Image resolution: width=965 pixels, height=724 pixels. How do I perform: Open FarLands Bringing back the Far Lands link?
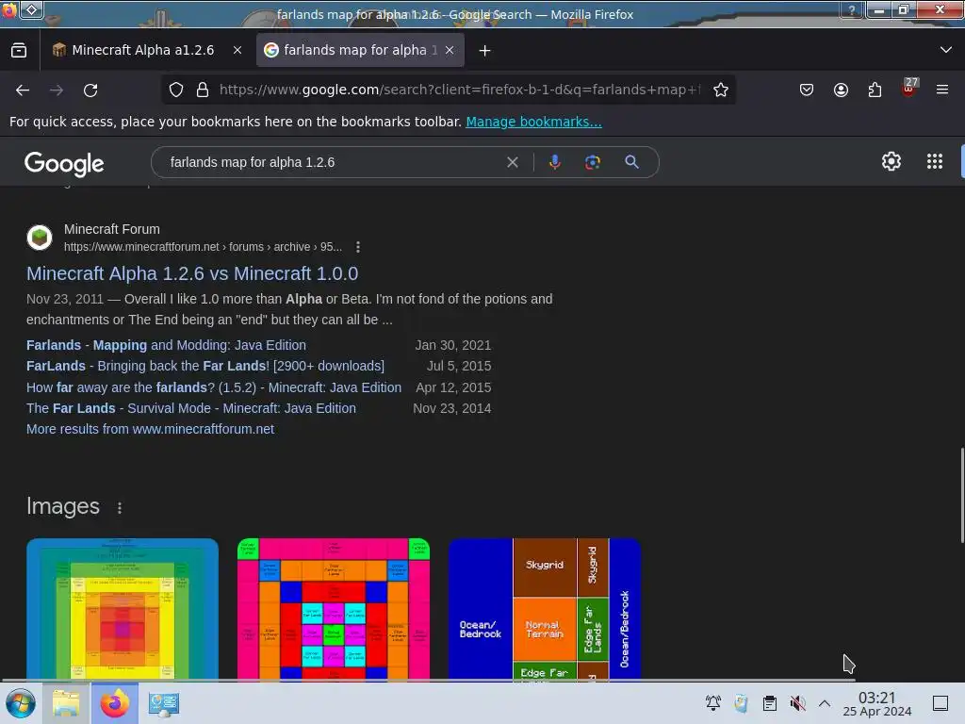204,367
